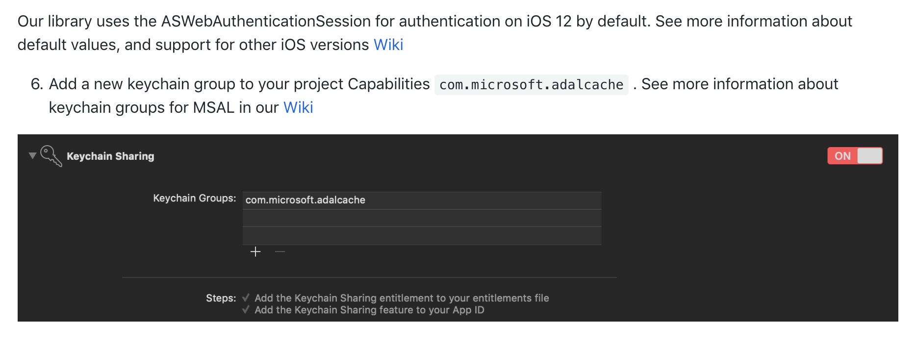This screenshot has width=916, height=351.
Task: Click the checkmark beside App ID step
Action: tap(246, 309)
